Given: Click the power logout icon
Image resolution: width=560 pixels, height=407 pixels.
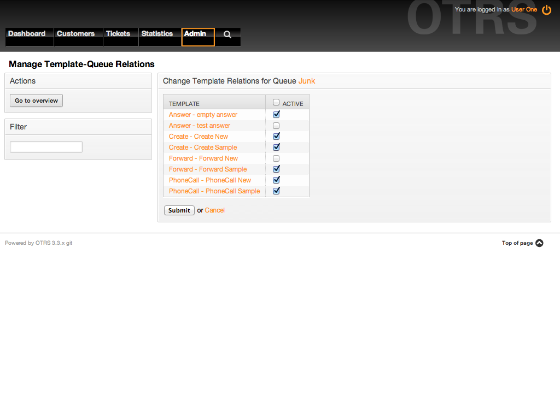Looking at the screenshot, I should pos(546,10).
